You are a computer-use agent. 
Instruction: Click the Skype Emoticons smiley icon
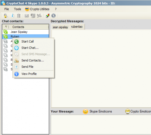[85, 112]
